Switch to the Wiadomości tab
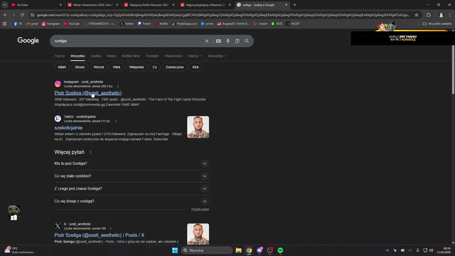The image size is (455, 256). (173, 56)
